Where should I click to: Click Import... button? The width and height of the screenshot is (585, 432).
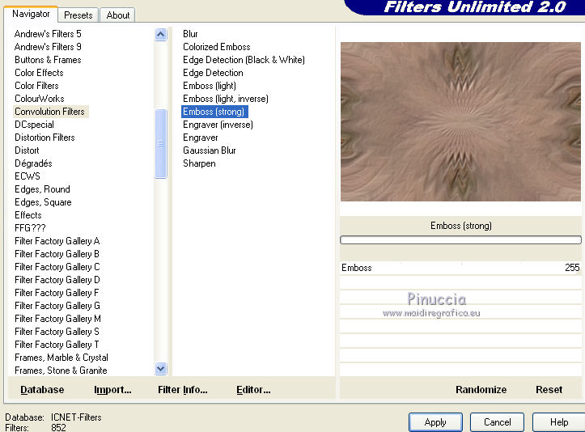(112, 389)
